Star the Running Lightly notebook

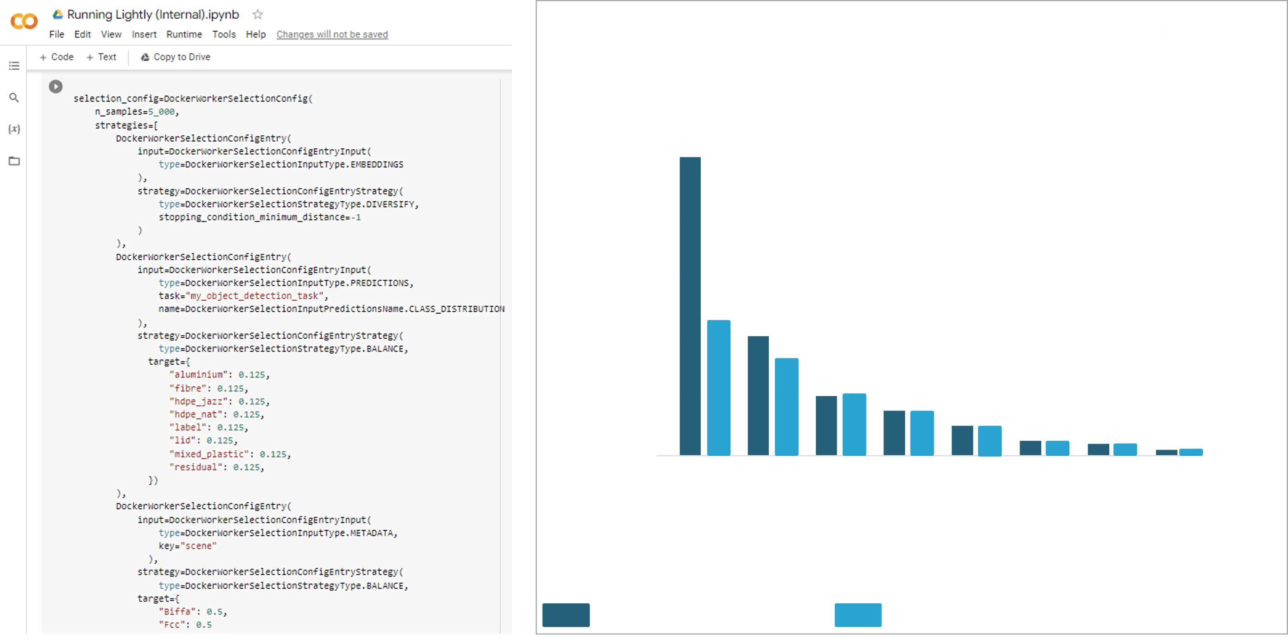[258, 14]
